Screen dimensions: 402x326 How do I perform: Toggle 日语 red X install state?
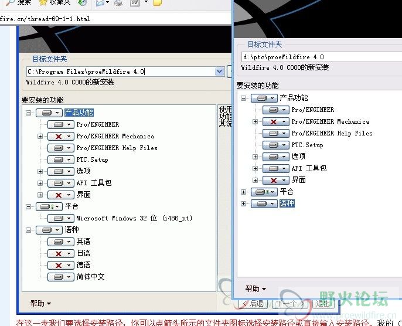[61, 254]
